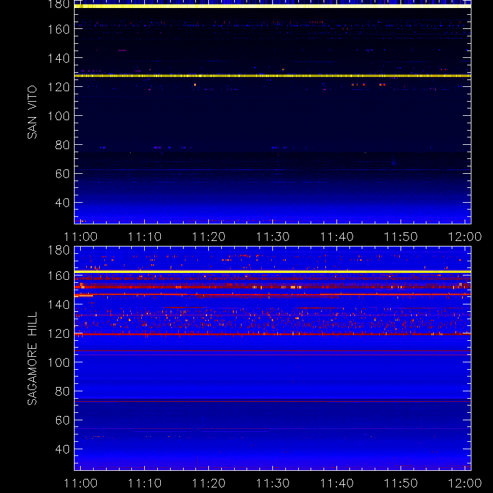This screenshot has width=493, height=493.
Task: Click 11:30 time label under San Vito panel
Action: [x=272, y=237]
